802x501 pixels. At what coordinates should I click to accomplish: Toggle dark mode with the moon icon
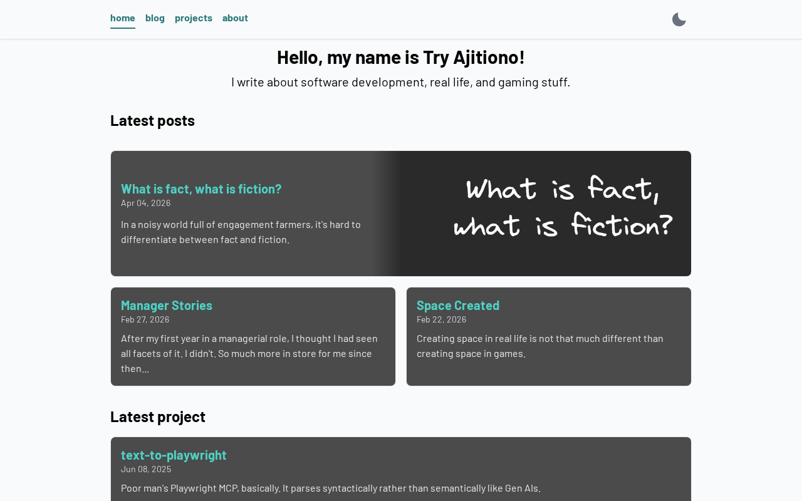point(679,19)
